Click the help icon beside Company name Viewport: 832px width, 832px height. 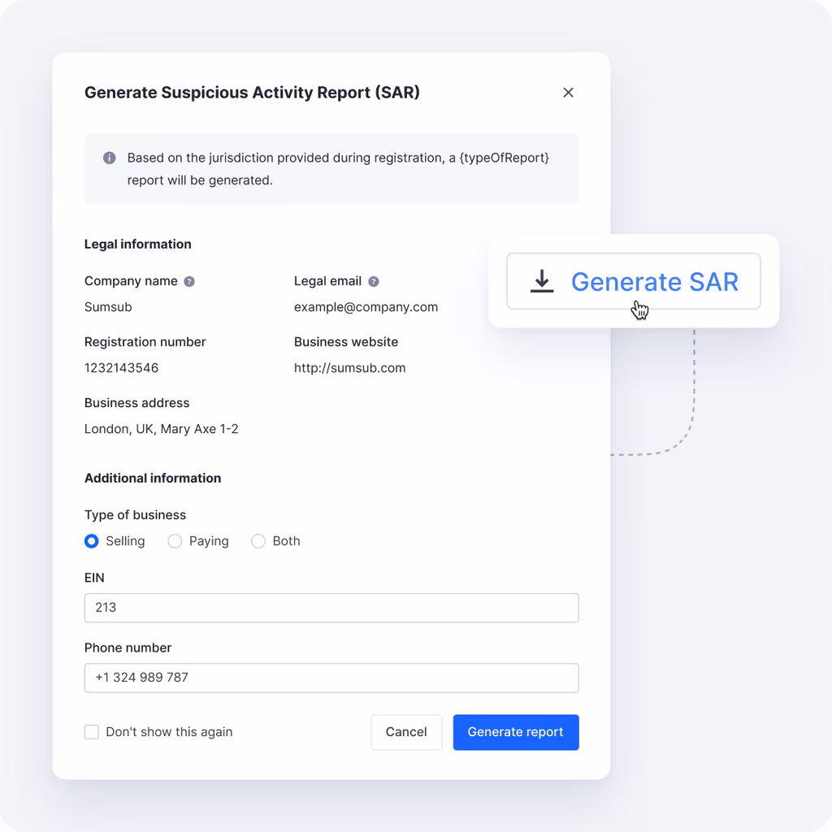pos(189,281)
